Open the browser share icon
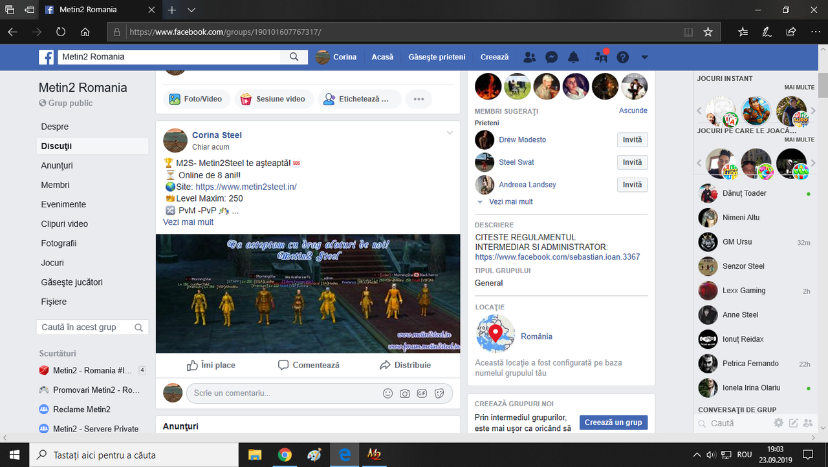This screenshot has width=828, height=467. point(791,32)
